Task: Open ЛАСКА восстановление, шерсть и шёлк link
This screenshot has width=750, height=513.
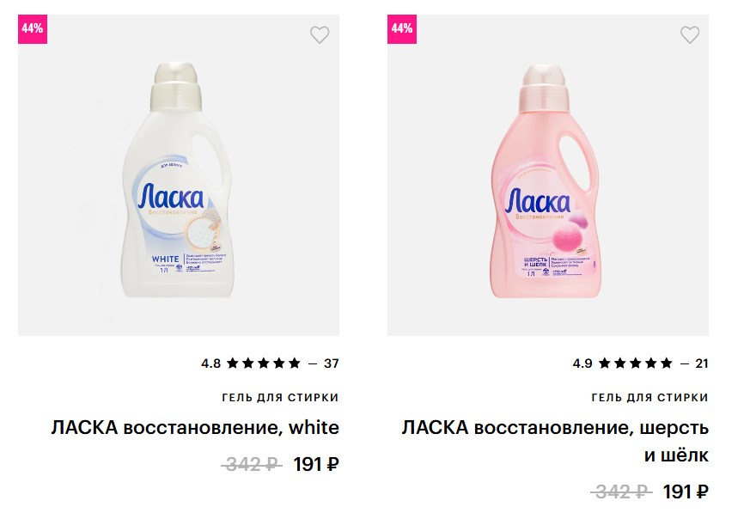Action: (x=555, y=440)
